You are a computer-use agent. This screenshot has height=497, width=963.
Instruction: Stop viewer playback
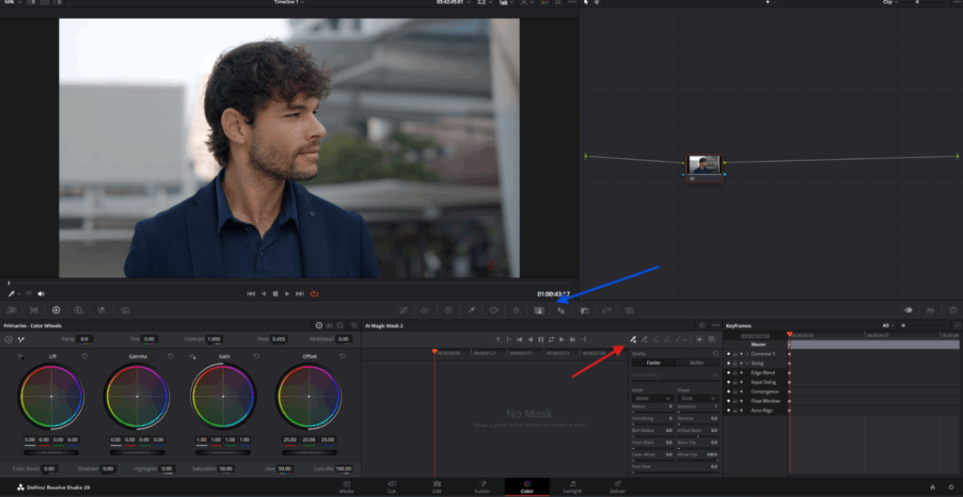[276, 294]
